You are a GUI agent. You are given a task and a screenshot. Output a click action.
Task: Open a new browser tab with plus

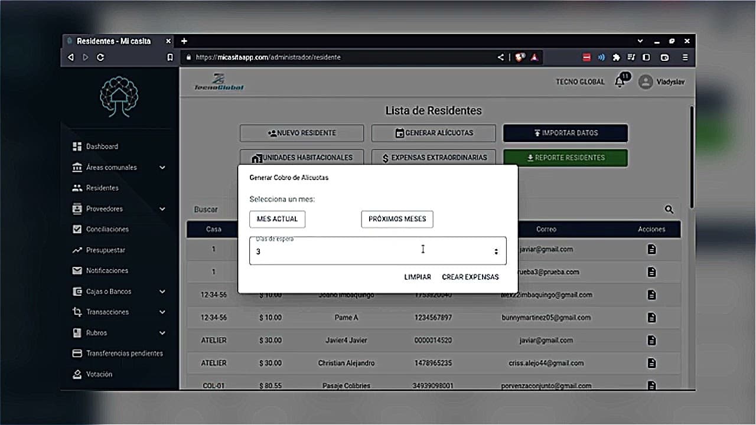[184, 41]
